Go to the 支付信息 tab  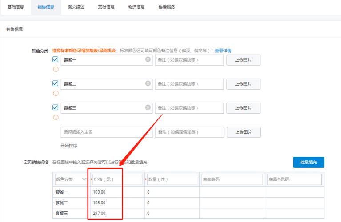[x=106, y=7]
